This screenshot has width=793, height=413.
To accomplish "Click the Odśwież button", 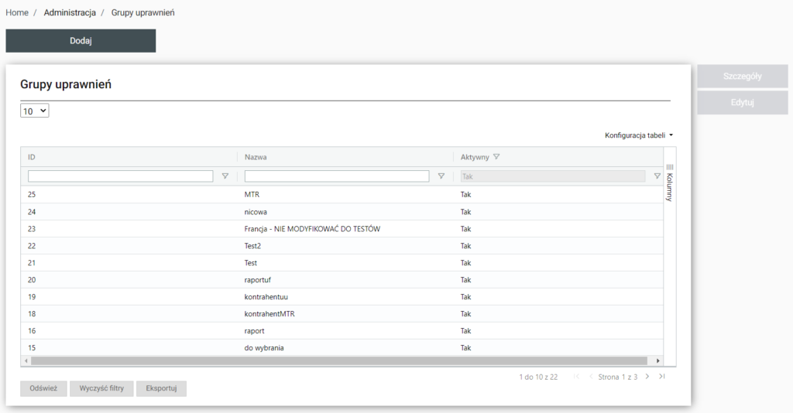I will click(43, 388).
